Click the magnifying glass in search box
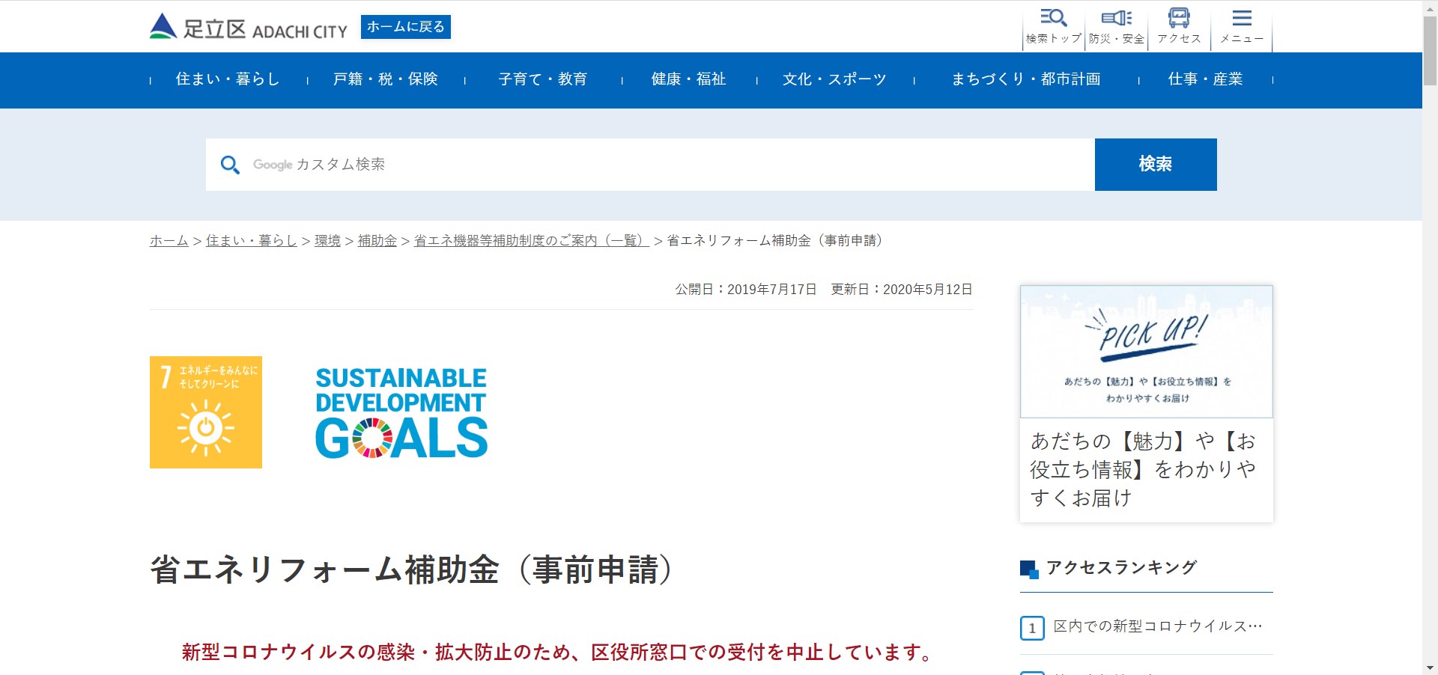 [230, 165]
